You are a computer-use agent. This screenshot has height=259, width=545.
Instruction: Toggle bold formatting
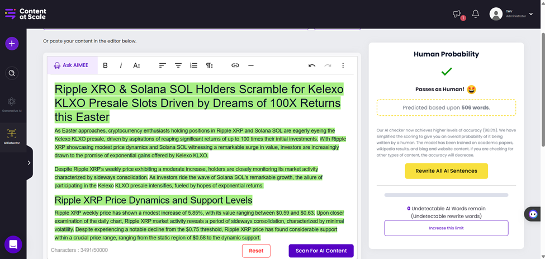105,65
